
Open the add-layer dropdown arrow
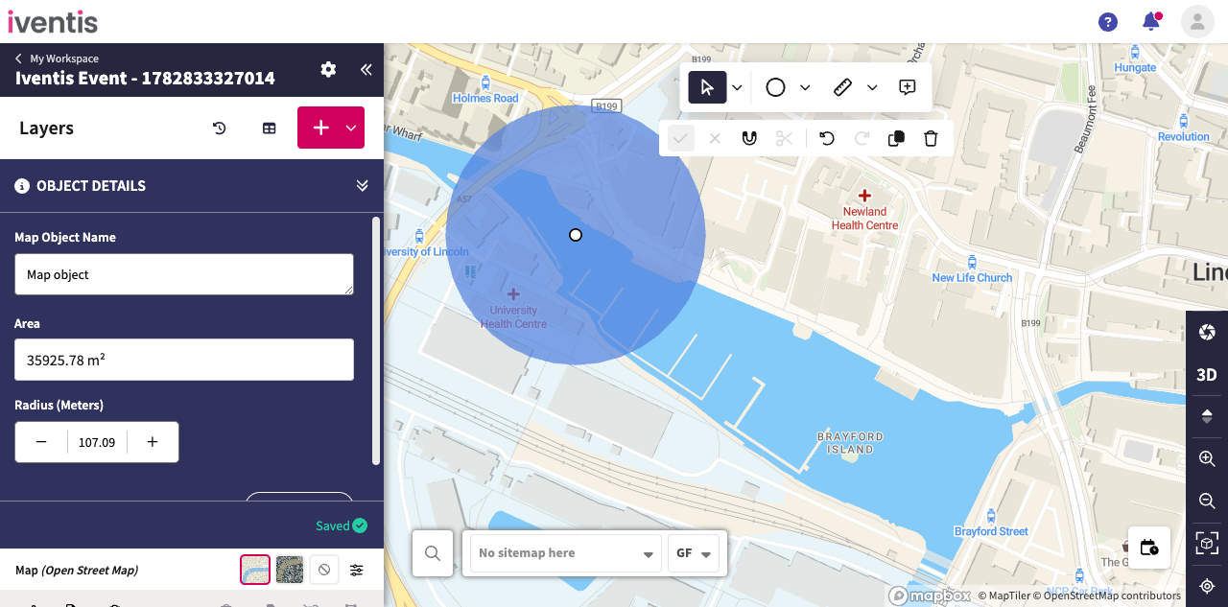pyautogui.click(x=351, y=128)
